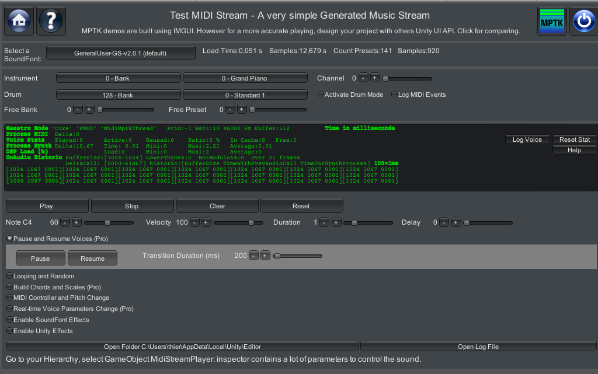This screenshot has height=374, width=598.
Task: Open the instrument preset list Grand Piano
Action: coord(245,78)
